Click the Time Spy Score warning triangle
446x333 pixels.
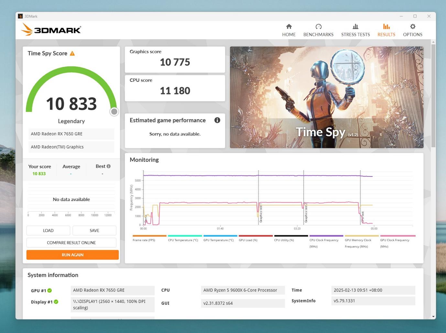pyautogui.click(x=72, y=53)
